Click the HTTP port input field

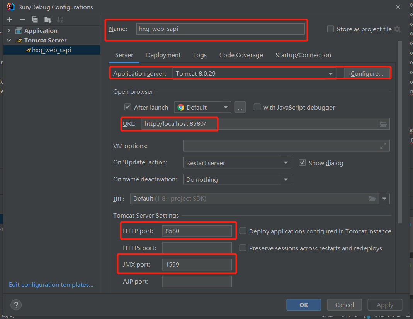tap(197, 231)
